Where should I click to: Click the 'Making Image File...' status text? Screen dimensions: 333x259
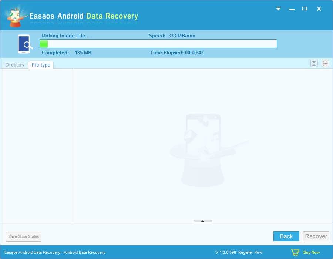coord(65,36)
